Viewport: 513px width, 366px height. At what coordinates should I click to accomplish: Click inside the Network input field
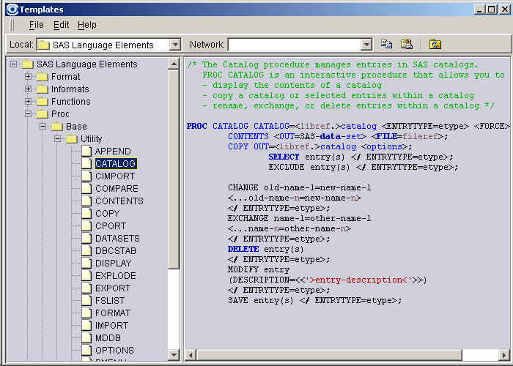(x=295, y=45)
